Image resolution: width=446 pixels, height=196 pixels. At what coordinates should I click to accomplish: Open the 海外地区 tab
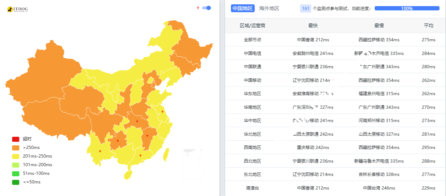[x=269, y=8]
